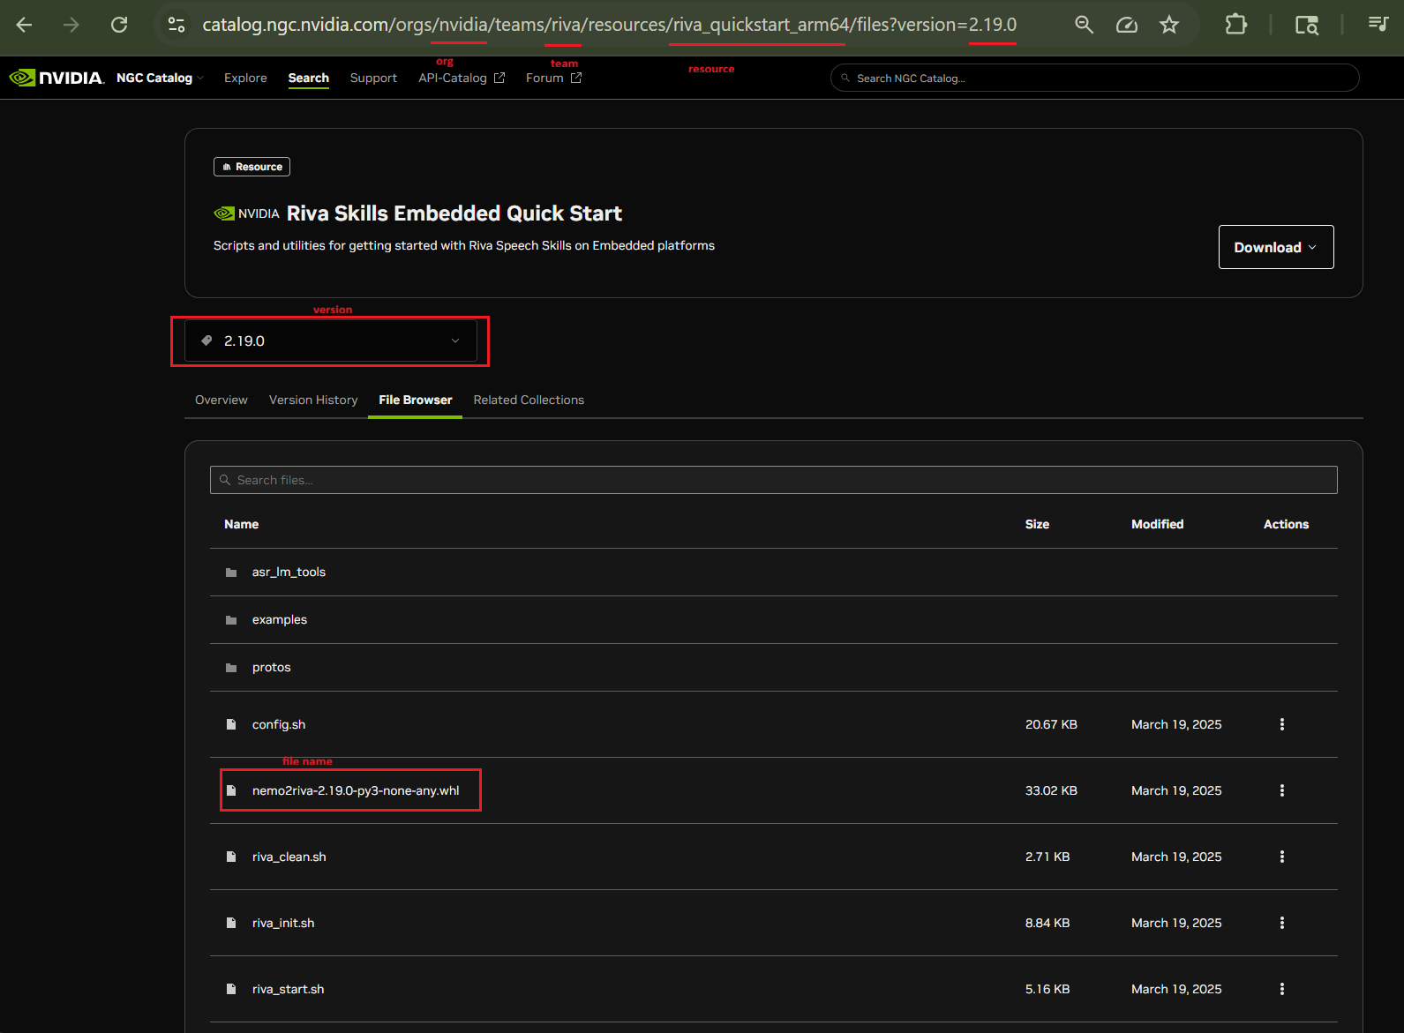Click the Search files input box

tap(774, 480)
